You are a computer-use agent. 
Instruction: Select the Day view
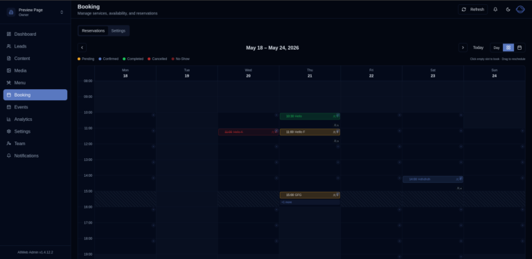tap(497, 48)
